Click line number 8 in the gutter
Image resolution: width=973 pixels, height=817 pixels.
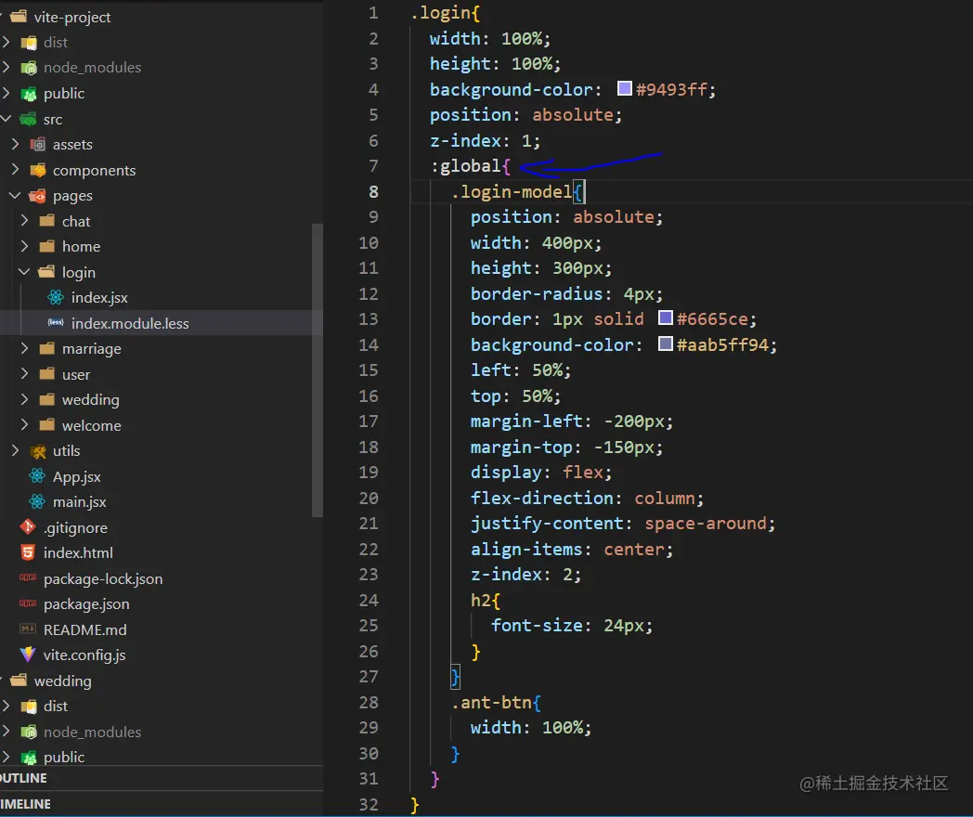coord(373,191)
